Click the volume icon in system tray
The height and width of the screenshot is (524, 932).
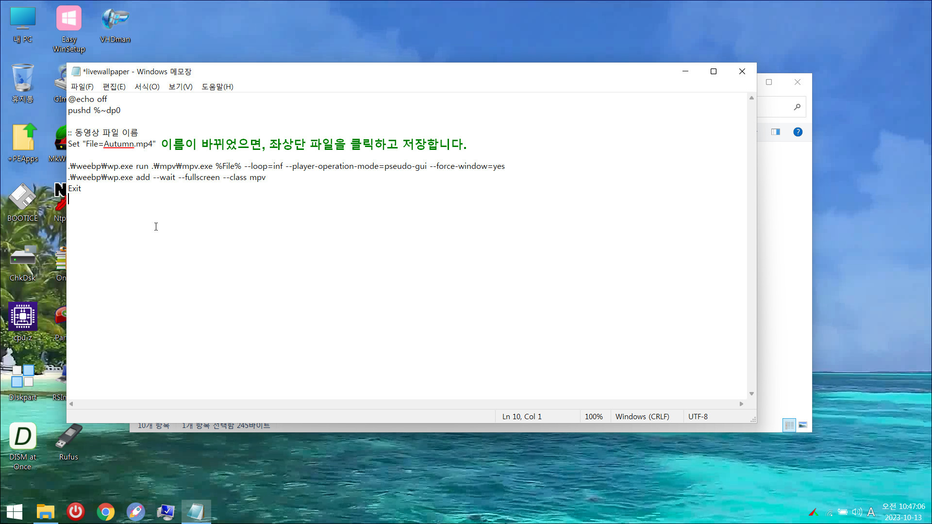[x=857, y=512]
